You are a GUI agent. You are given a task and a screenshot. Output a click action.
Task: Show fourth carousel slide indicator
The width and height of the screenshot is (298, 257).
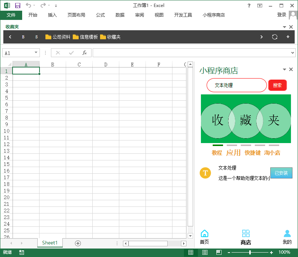[260, 145]
